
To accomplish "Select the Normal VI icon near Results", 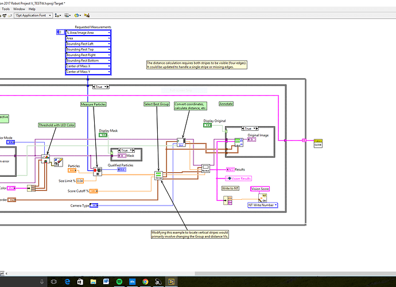I will 205,169.
